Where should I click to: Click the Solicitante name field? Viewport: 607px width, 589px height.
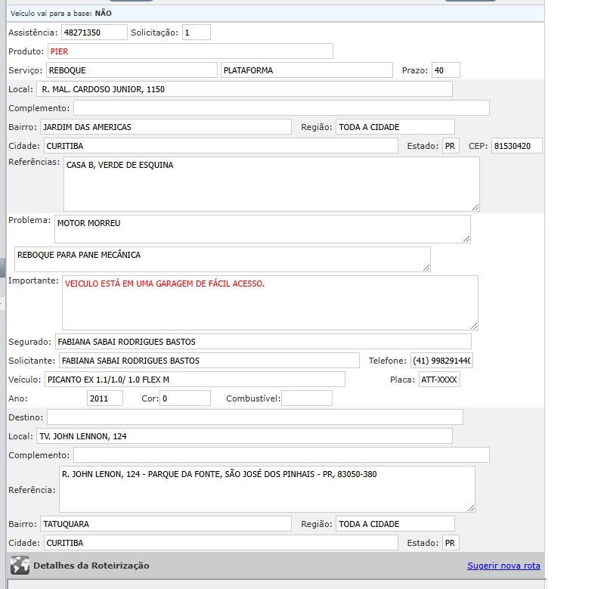[209, 361]
